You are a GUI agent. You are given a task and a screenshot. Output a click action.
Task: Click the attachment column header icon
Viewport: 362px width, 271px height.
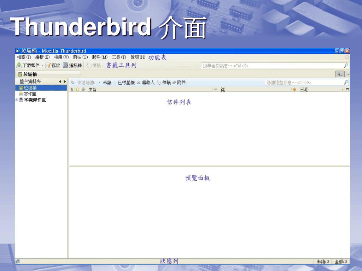(83, 89)
